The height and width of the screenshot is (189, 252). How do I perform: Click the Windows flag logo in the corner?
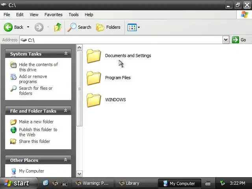pos(245,15)
